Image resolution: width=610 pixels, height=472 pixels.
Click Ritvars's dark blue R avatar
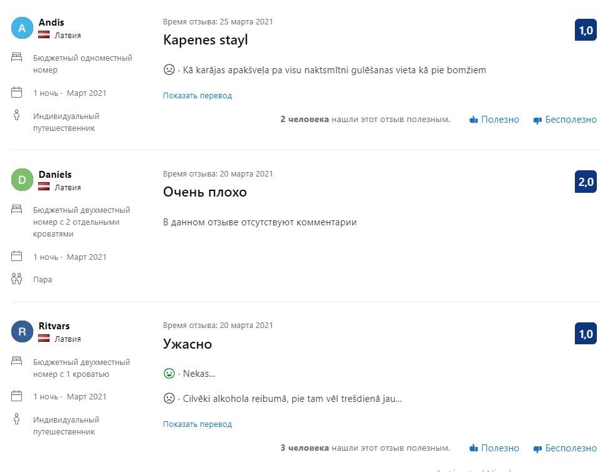click(x=22, y=331)
